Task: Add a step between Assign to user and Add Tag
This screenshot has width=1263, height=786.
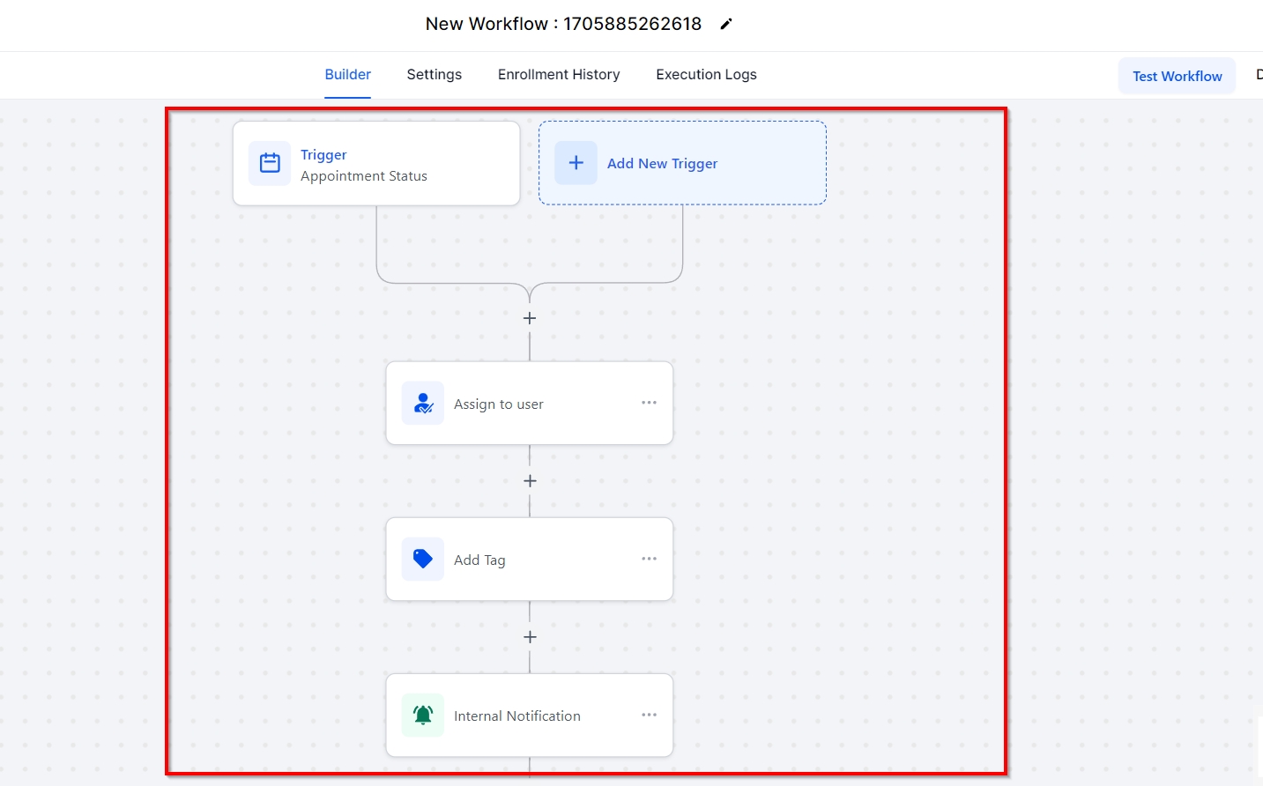Action: pyautogui.click(x=530, y=481)
